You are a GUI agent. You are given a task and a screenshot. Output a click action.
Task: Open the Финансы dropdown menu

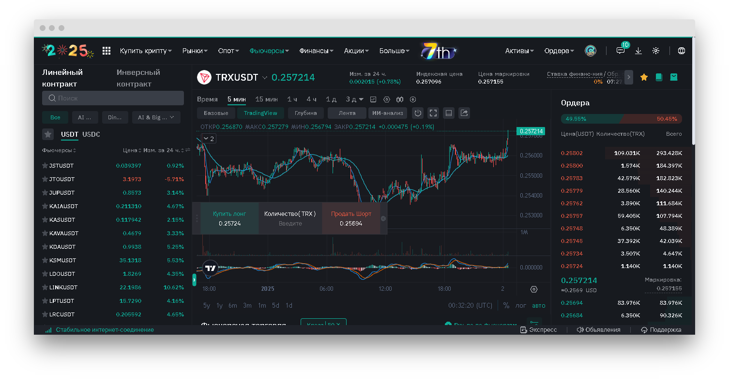(x=317, y=51)
